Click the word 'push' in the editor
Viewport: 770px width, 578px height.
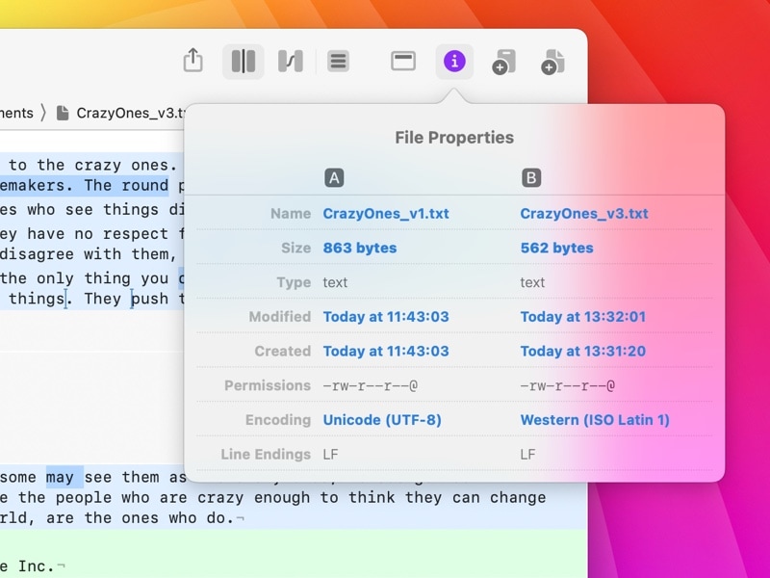click(149, 299)
